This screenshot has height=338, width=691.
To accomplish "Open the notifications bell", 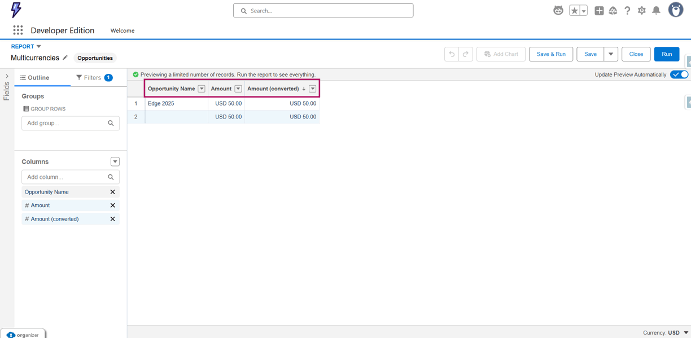I will tap(656, 10).
